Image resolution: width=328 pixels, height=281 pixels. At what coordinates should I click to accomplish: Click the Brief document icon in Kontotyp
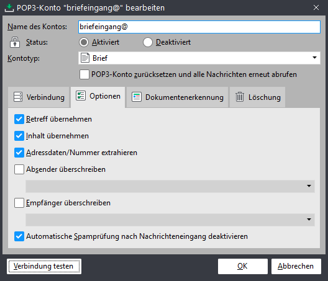click(x=85, y=58)
